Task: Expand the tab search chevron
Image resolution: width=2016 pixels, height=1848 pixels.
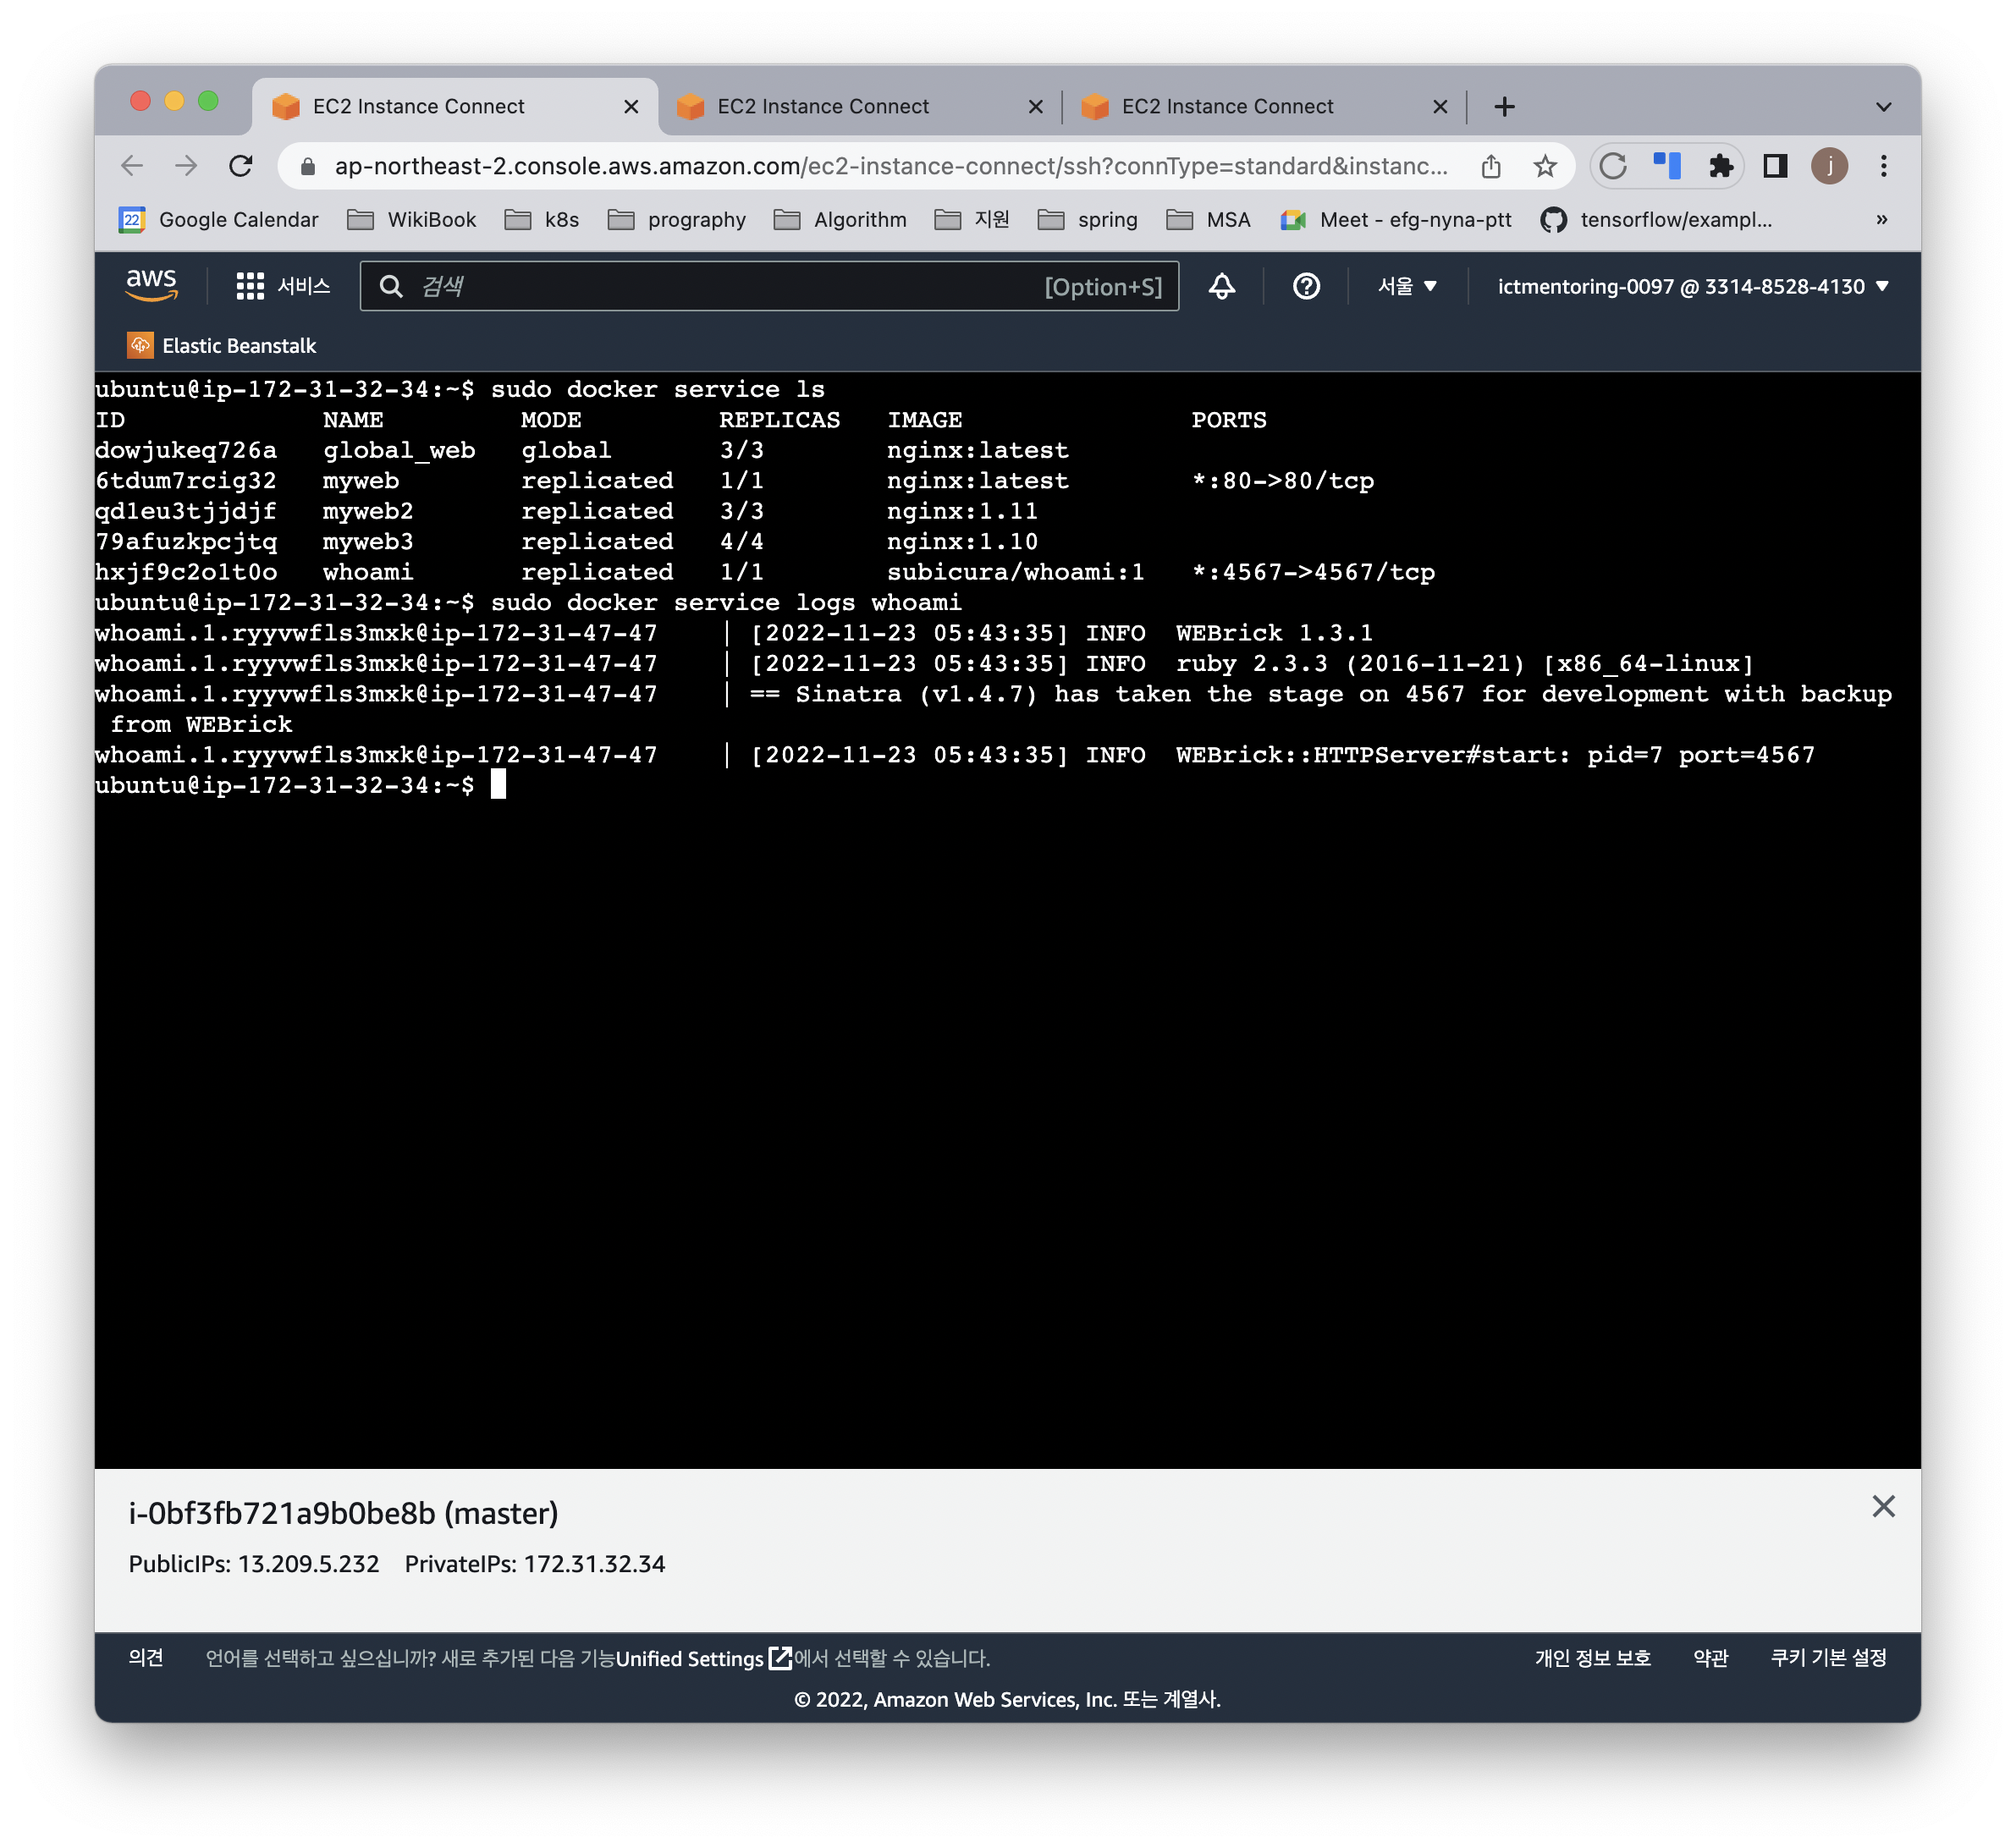Action: click(1883, 107)
